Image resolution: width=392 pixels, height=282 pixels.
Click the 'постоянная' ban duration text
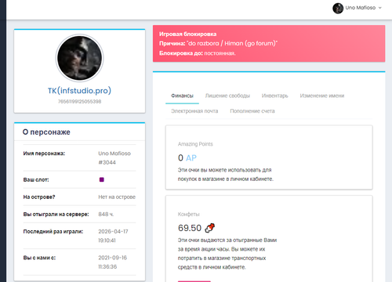220,53
